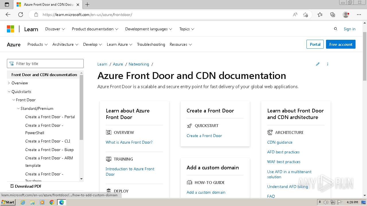Expand the Overview tree node

point(9,83)
